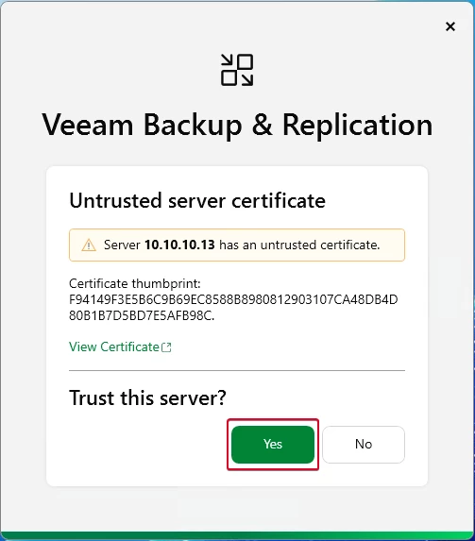475x541 pixels.
Task: Click the Certificate thumbprint label
Action: tap(135, 283)
